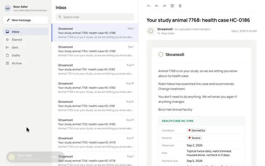Open email about health case HC-0181
Screen dimensions: 265x166
point(95,106)
